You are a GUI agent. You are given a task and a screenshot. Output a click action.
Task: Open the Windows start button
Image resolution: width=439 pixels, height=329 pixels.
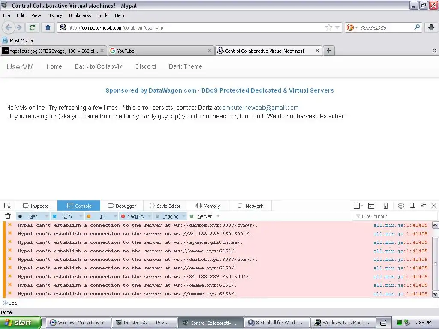point(21,323)
